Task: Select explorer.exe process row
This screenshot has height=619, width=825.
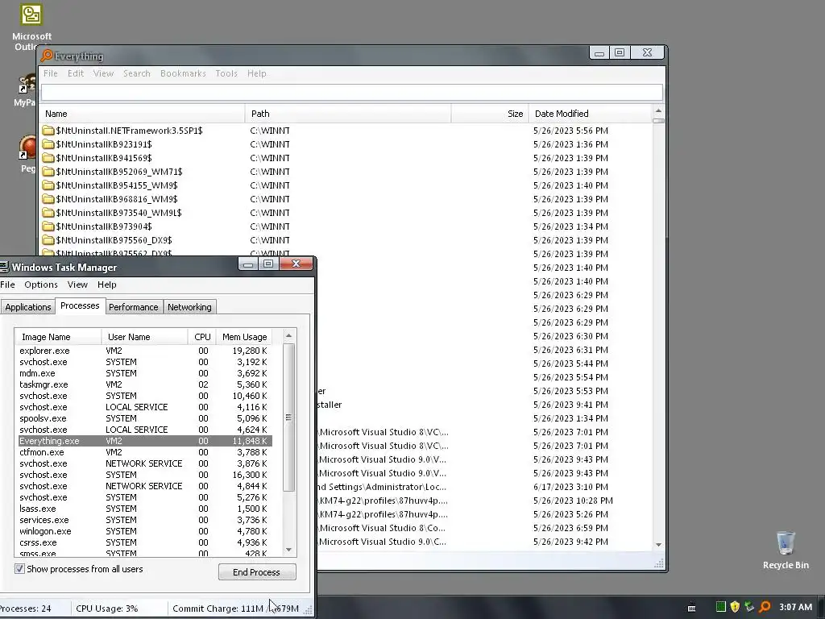Action: coord(145,351)
